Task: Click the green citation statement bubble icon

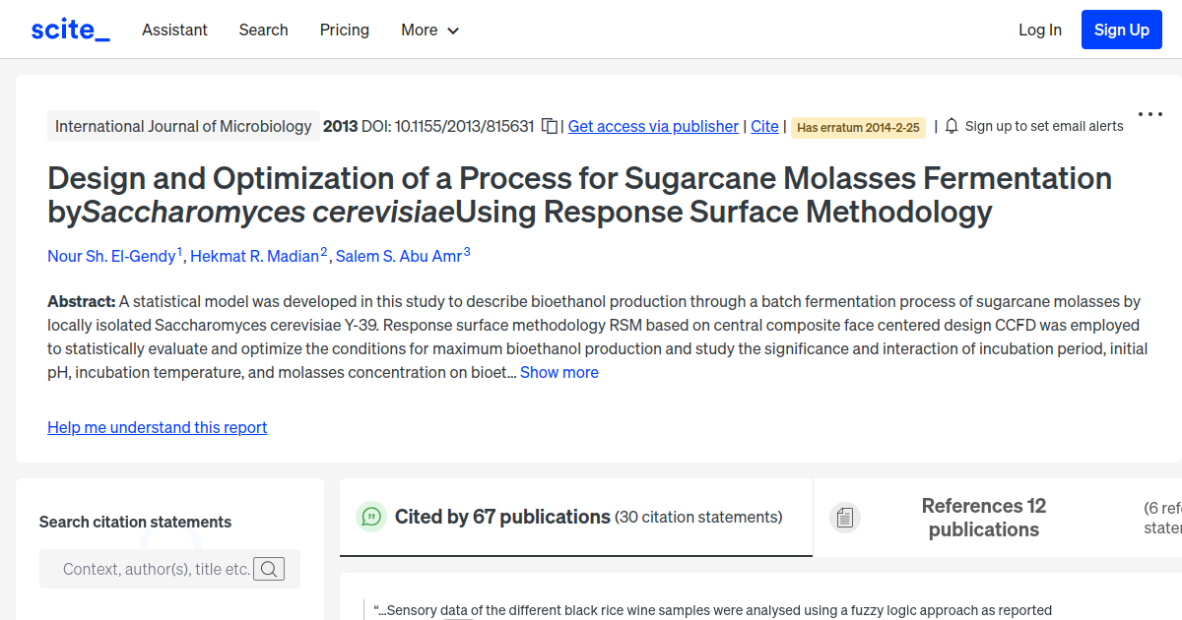Action: (371, 517)
